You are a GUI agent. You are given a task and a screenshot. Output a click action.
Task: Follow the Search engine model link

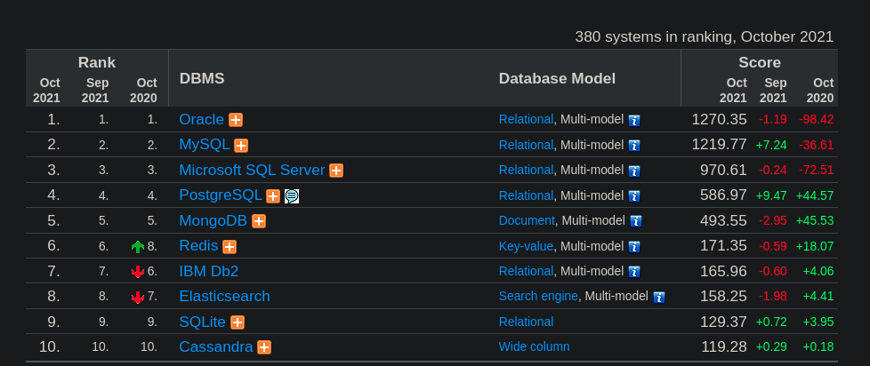pyautogui.click(x=538, y=296)
